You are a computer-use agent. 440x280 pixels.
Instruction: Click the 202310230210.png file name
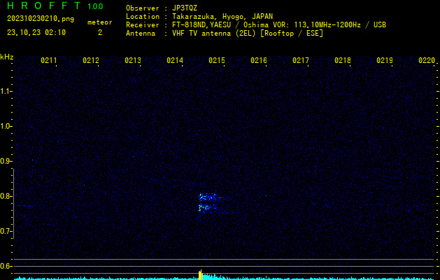pyautogui.click(x=40, y=19)
